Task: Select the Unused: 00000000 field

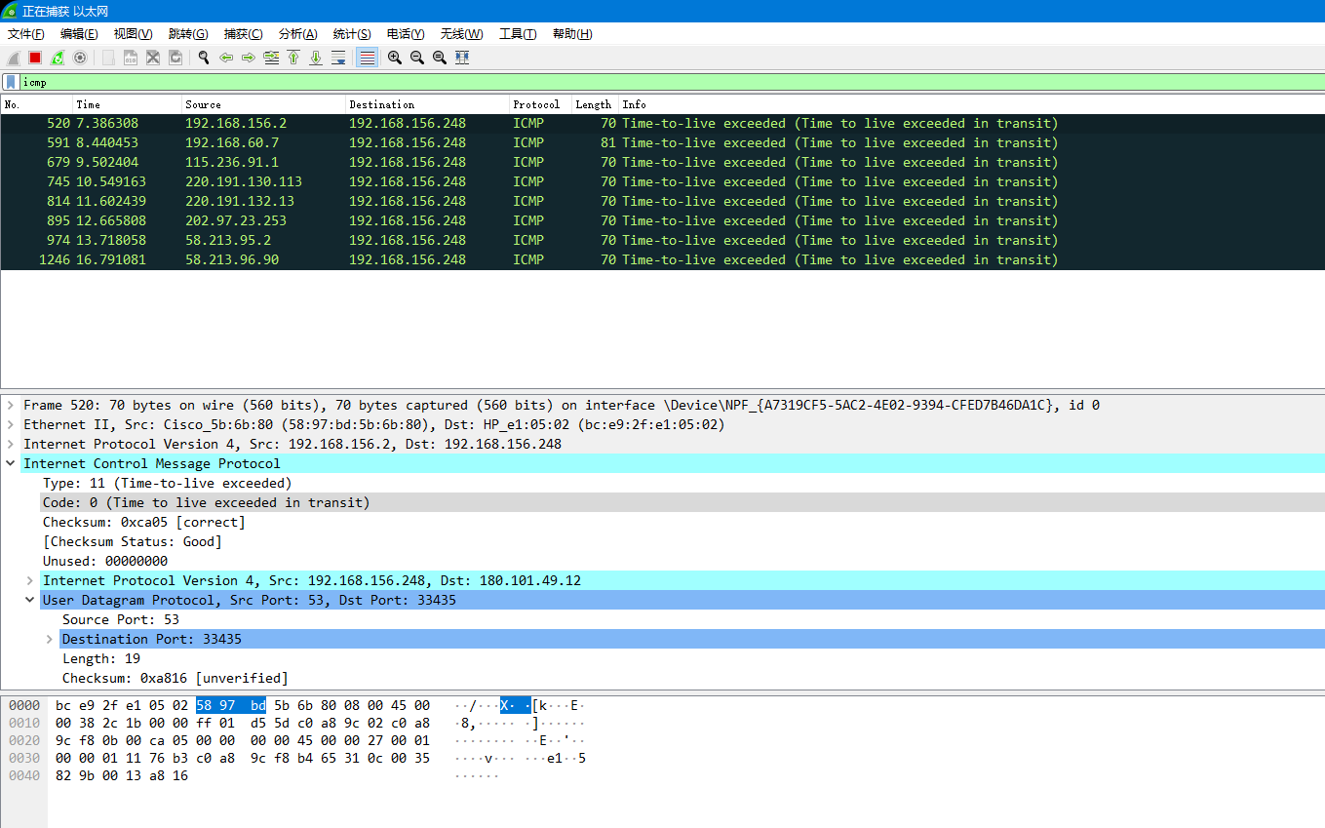Action: 104,561
